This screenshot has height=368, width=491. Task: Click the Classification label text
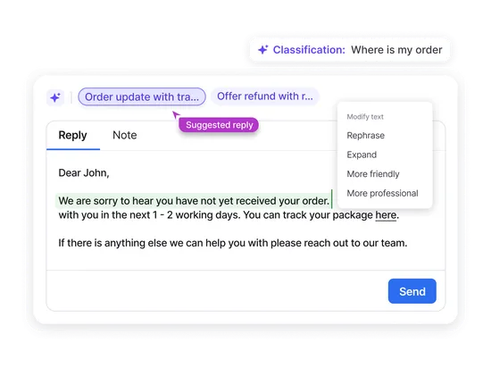pos(309,50)
